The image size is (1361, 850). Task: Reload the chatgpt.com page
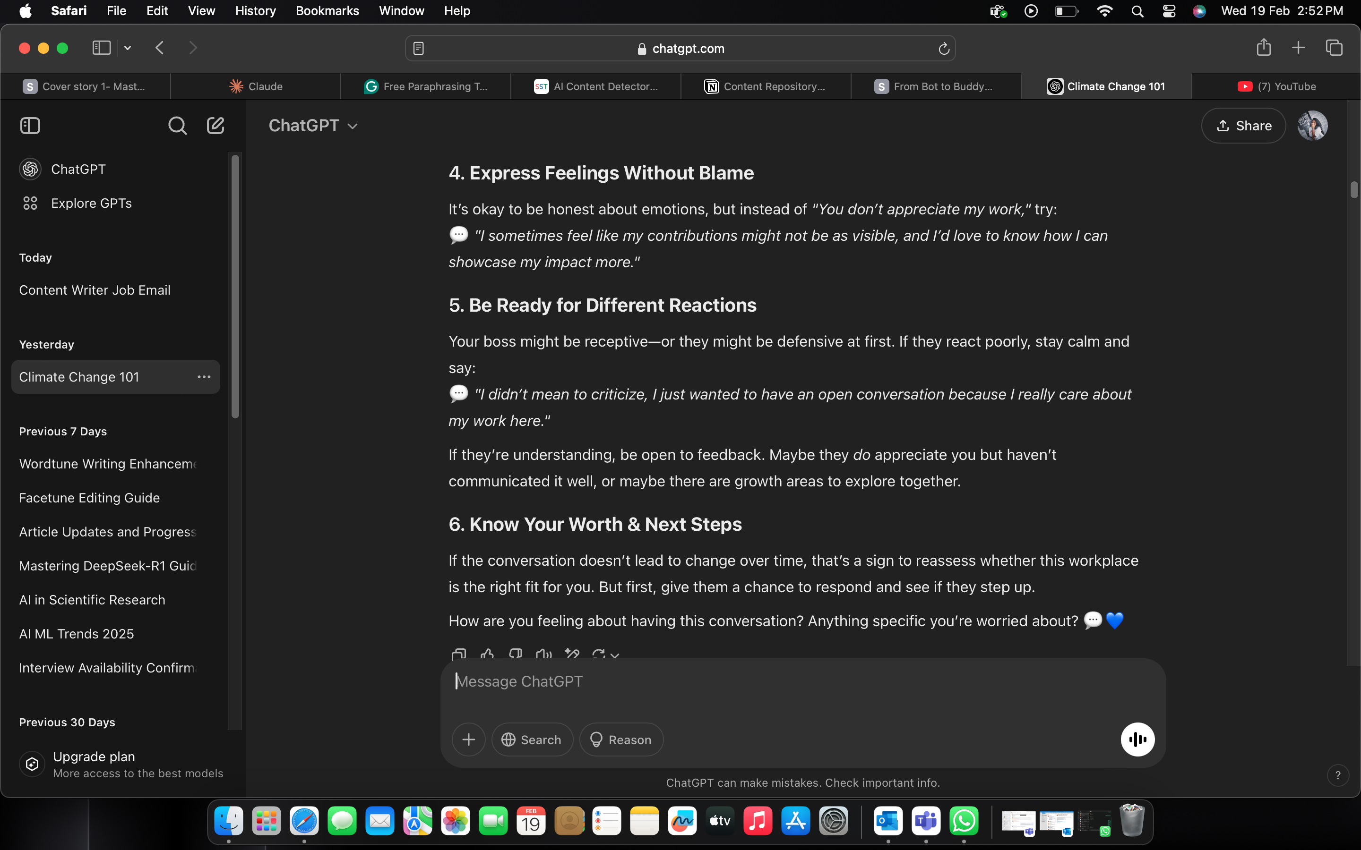coord(944,49)
